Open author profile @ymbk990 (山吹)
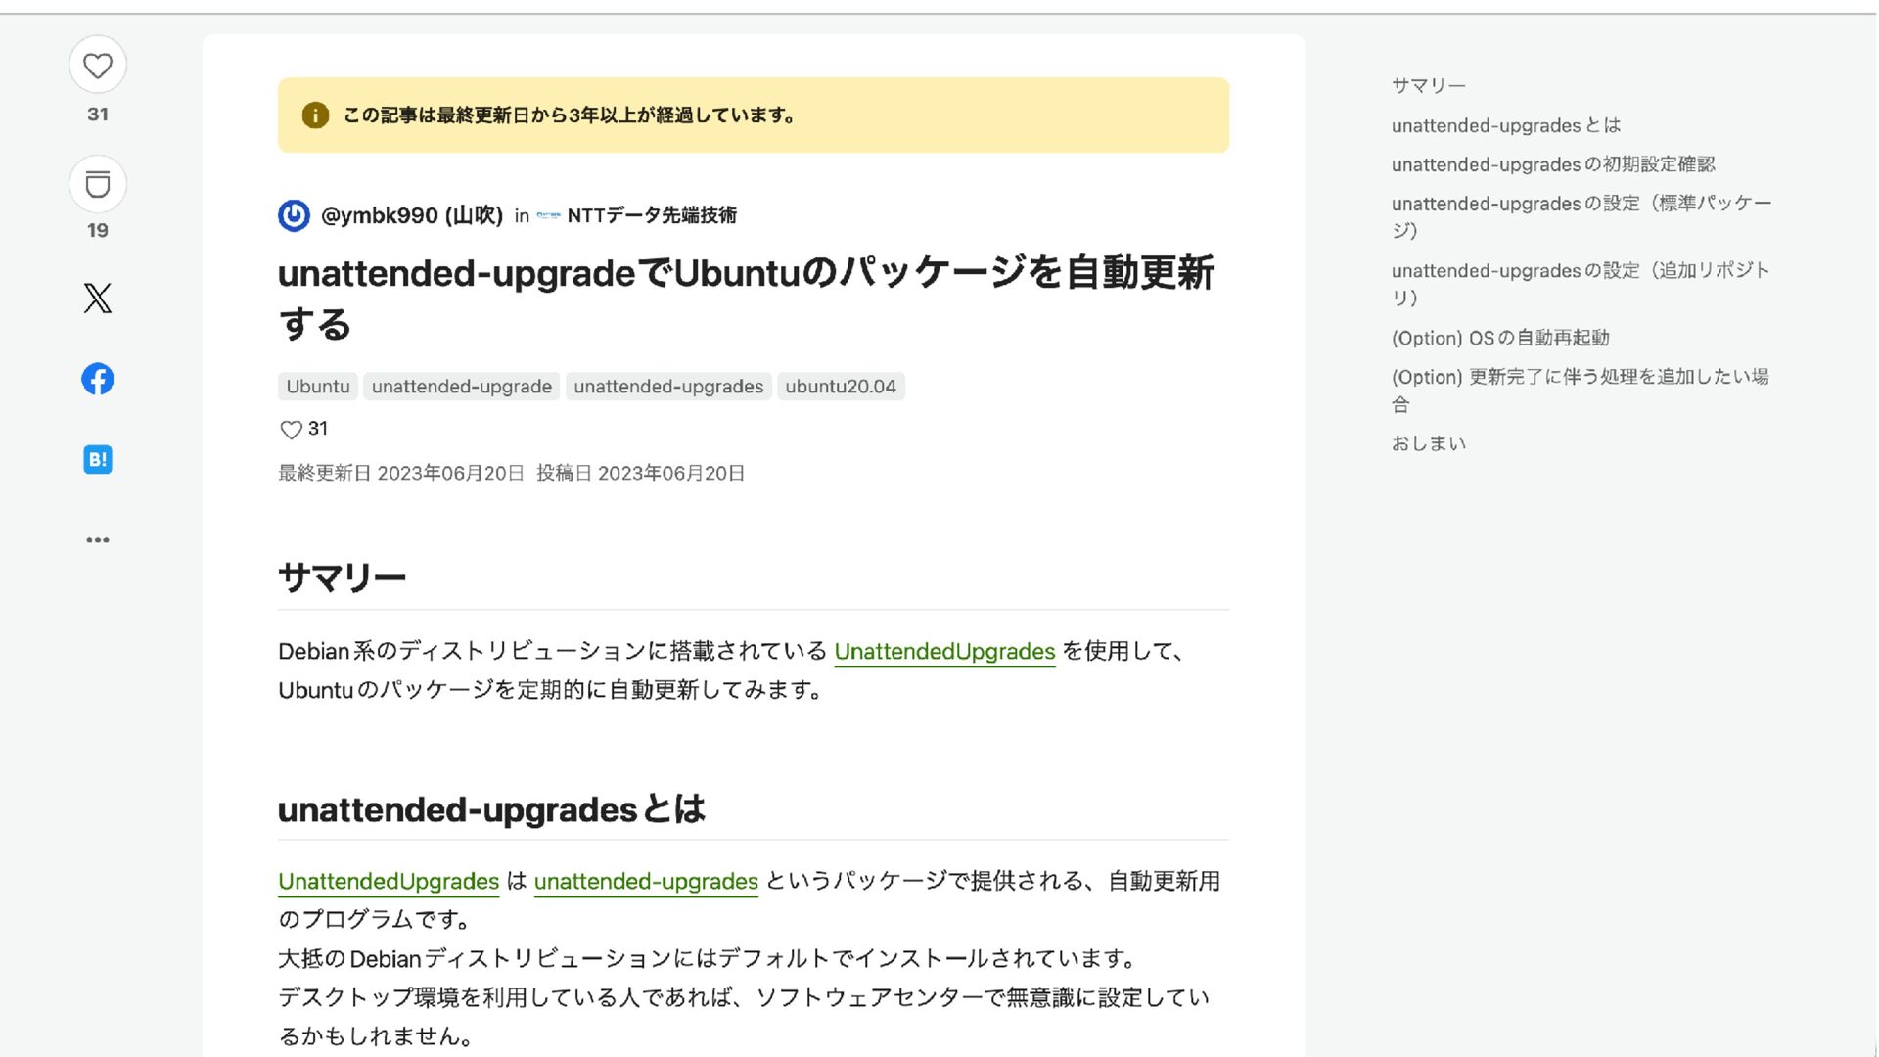The width and height of the screenshot is (1879, 1057). point(412,215)
